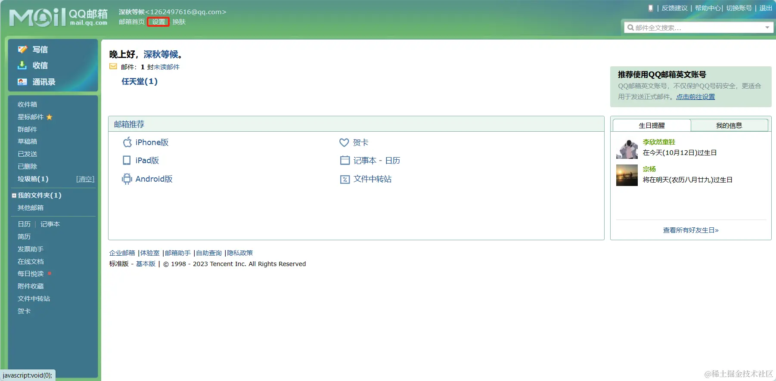Click 查看所有好友生日 link

click(691, 230)
